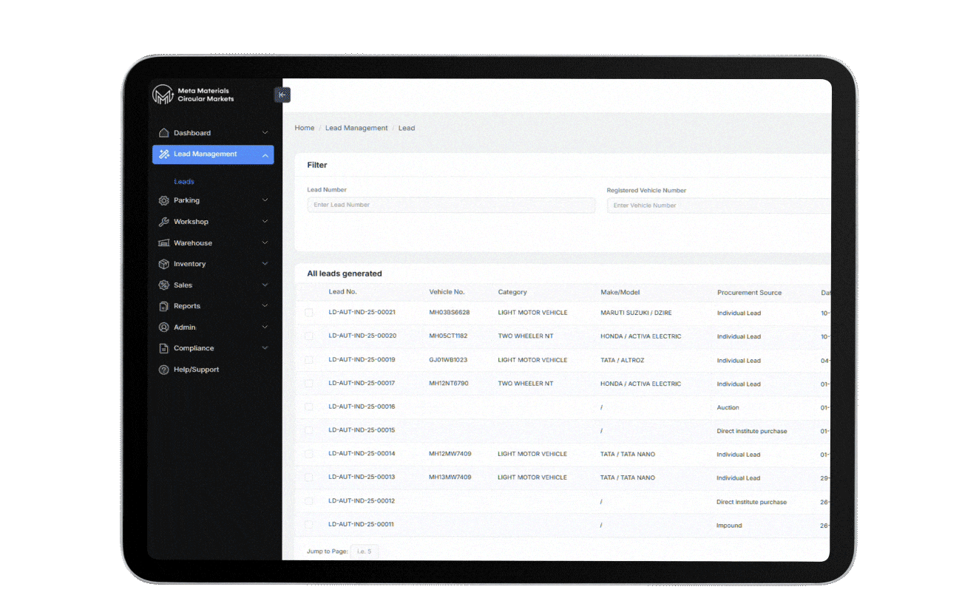Click the Inventory box icon
Image resolution: width=979 pixels, height=615 pixels.
pos(164,264)
